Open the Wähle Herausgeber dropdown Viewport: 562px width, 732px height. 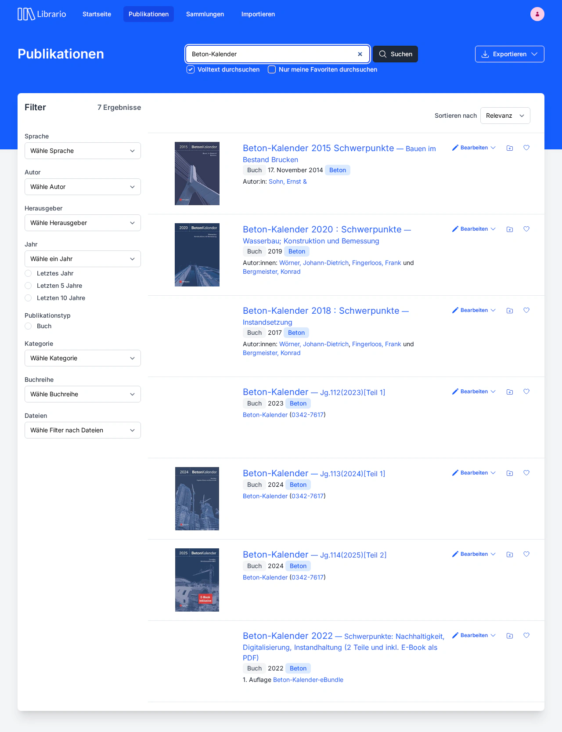pyautogui.click(x=83, y=223)
